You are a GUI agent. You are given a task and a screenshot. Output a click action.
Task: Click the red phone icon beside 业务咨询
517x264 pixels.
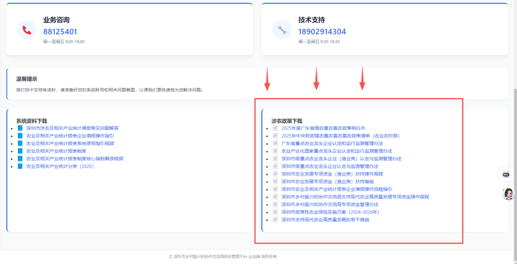27,30
